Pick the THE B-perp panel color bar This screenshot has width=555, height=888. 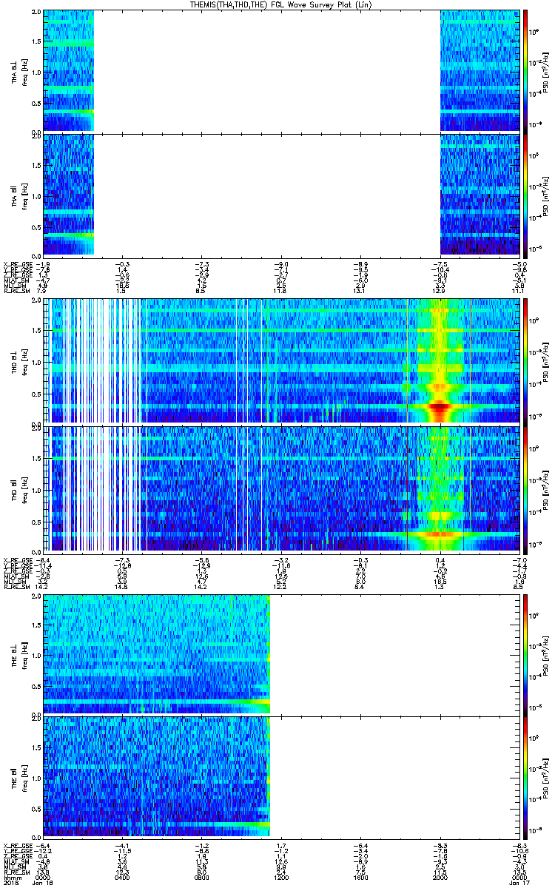[526, 654]
